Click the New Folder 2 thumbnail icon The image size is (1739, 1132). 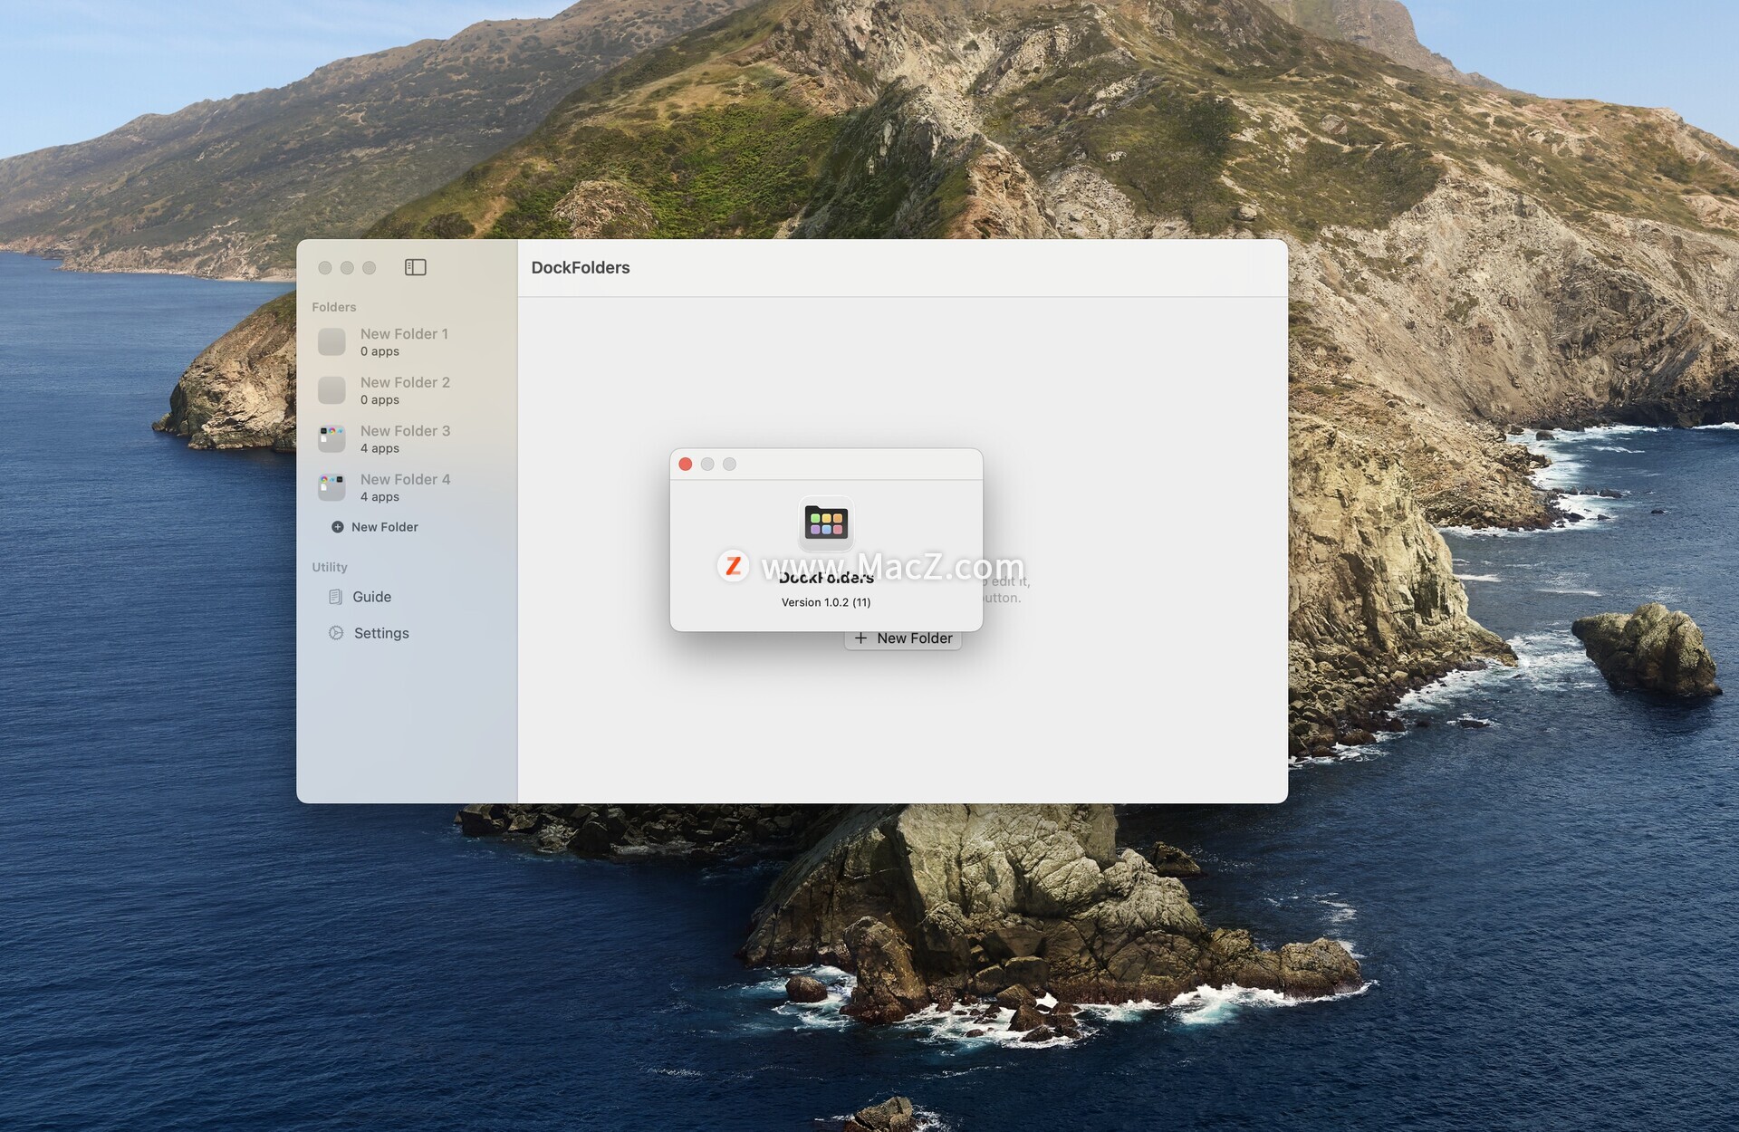[331, 390]
